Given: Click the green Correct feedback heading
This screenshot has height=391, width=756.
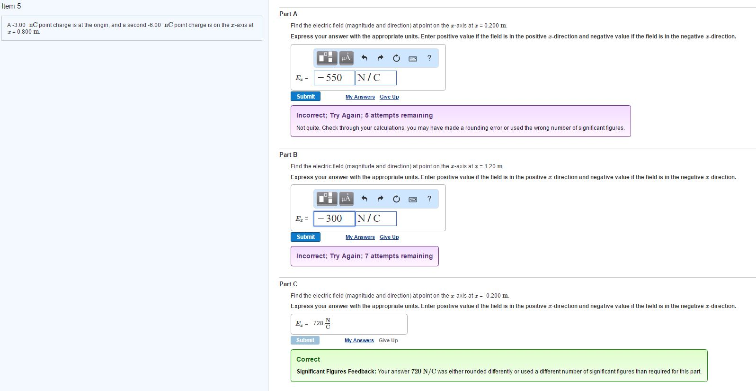Looking at the screenshot, I should tap(308, 359).
